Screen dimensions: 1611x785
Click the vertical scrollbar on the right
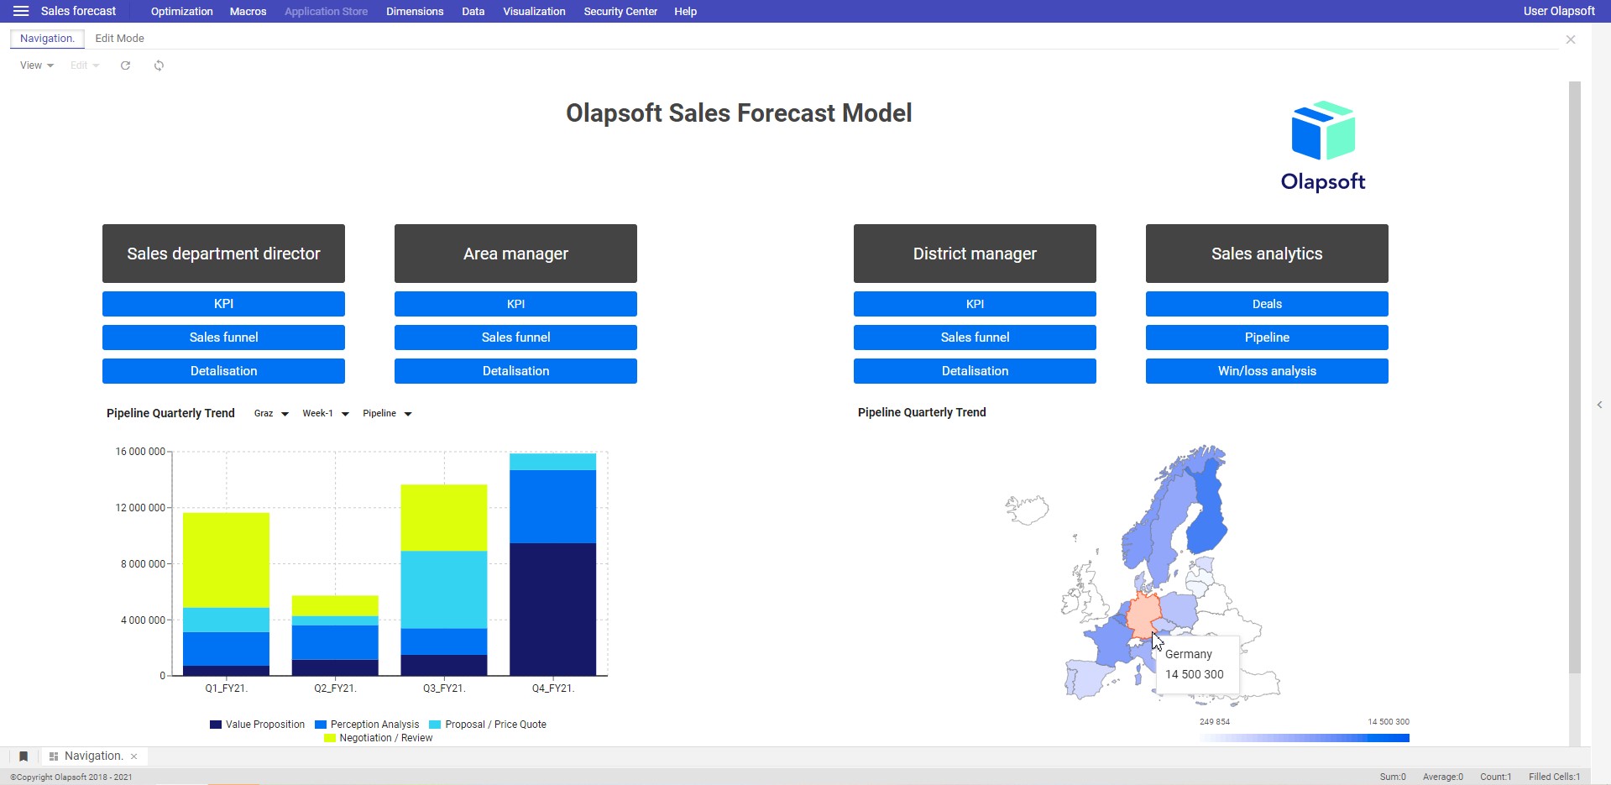pos(1575,377)
